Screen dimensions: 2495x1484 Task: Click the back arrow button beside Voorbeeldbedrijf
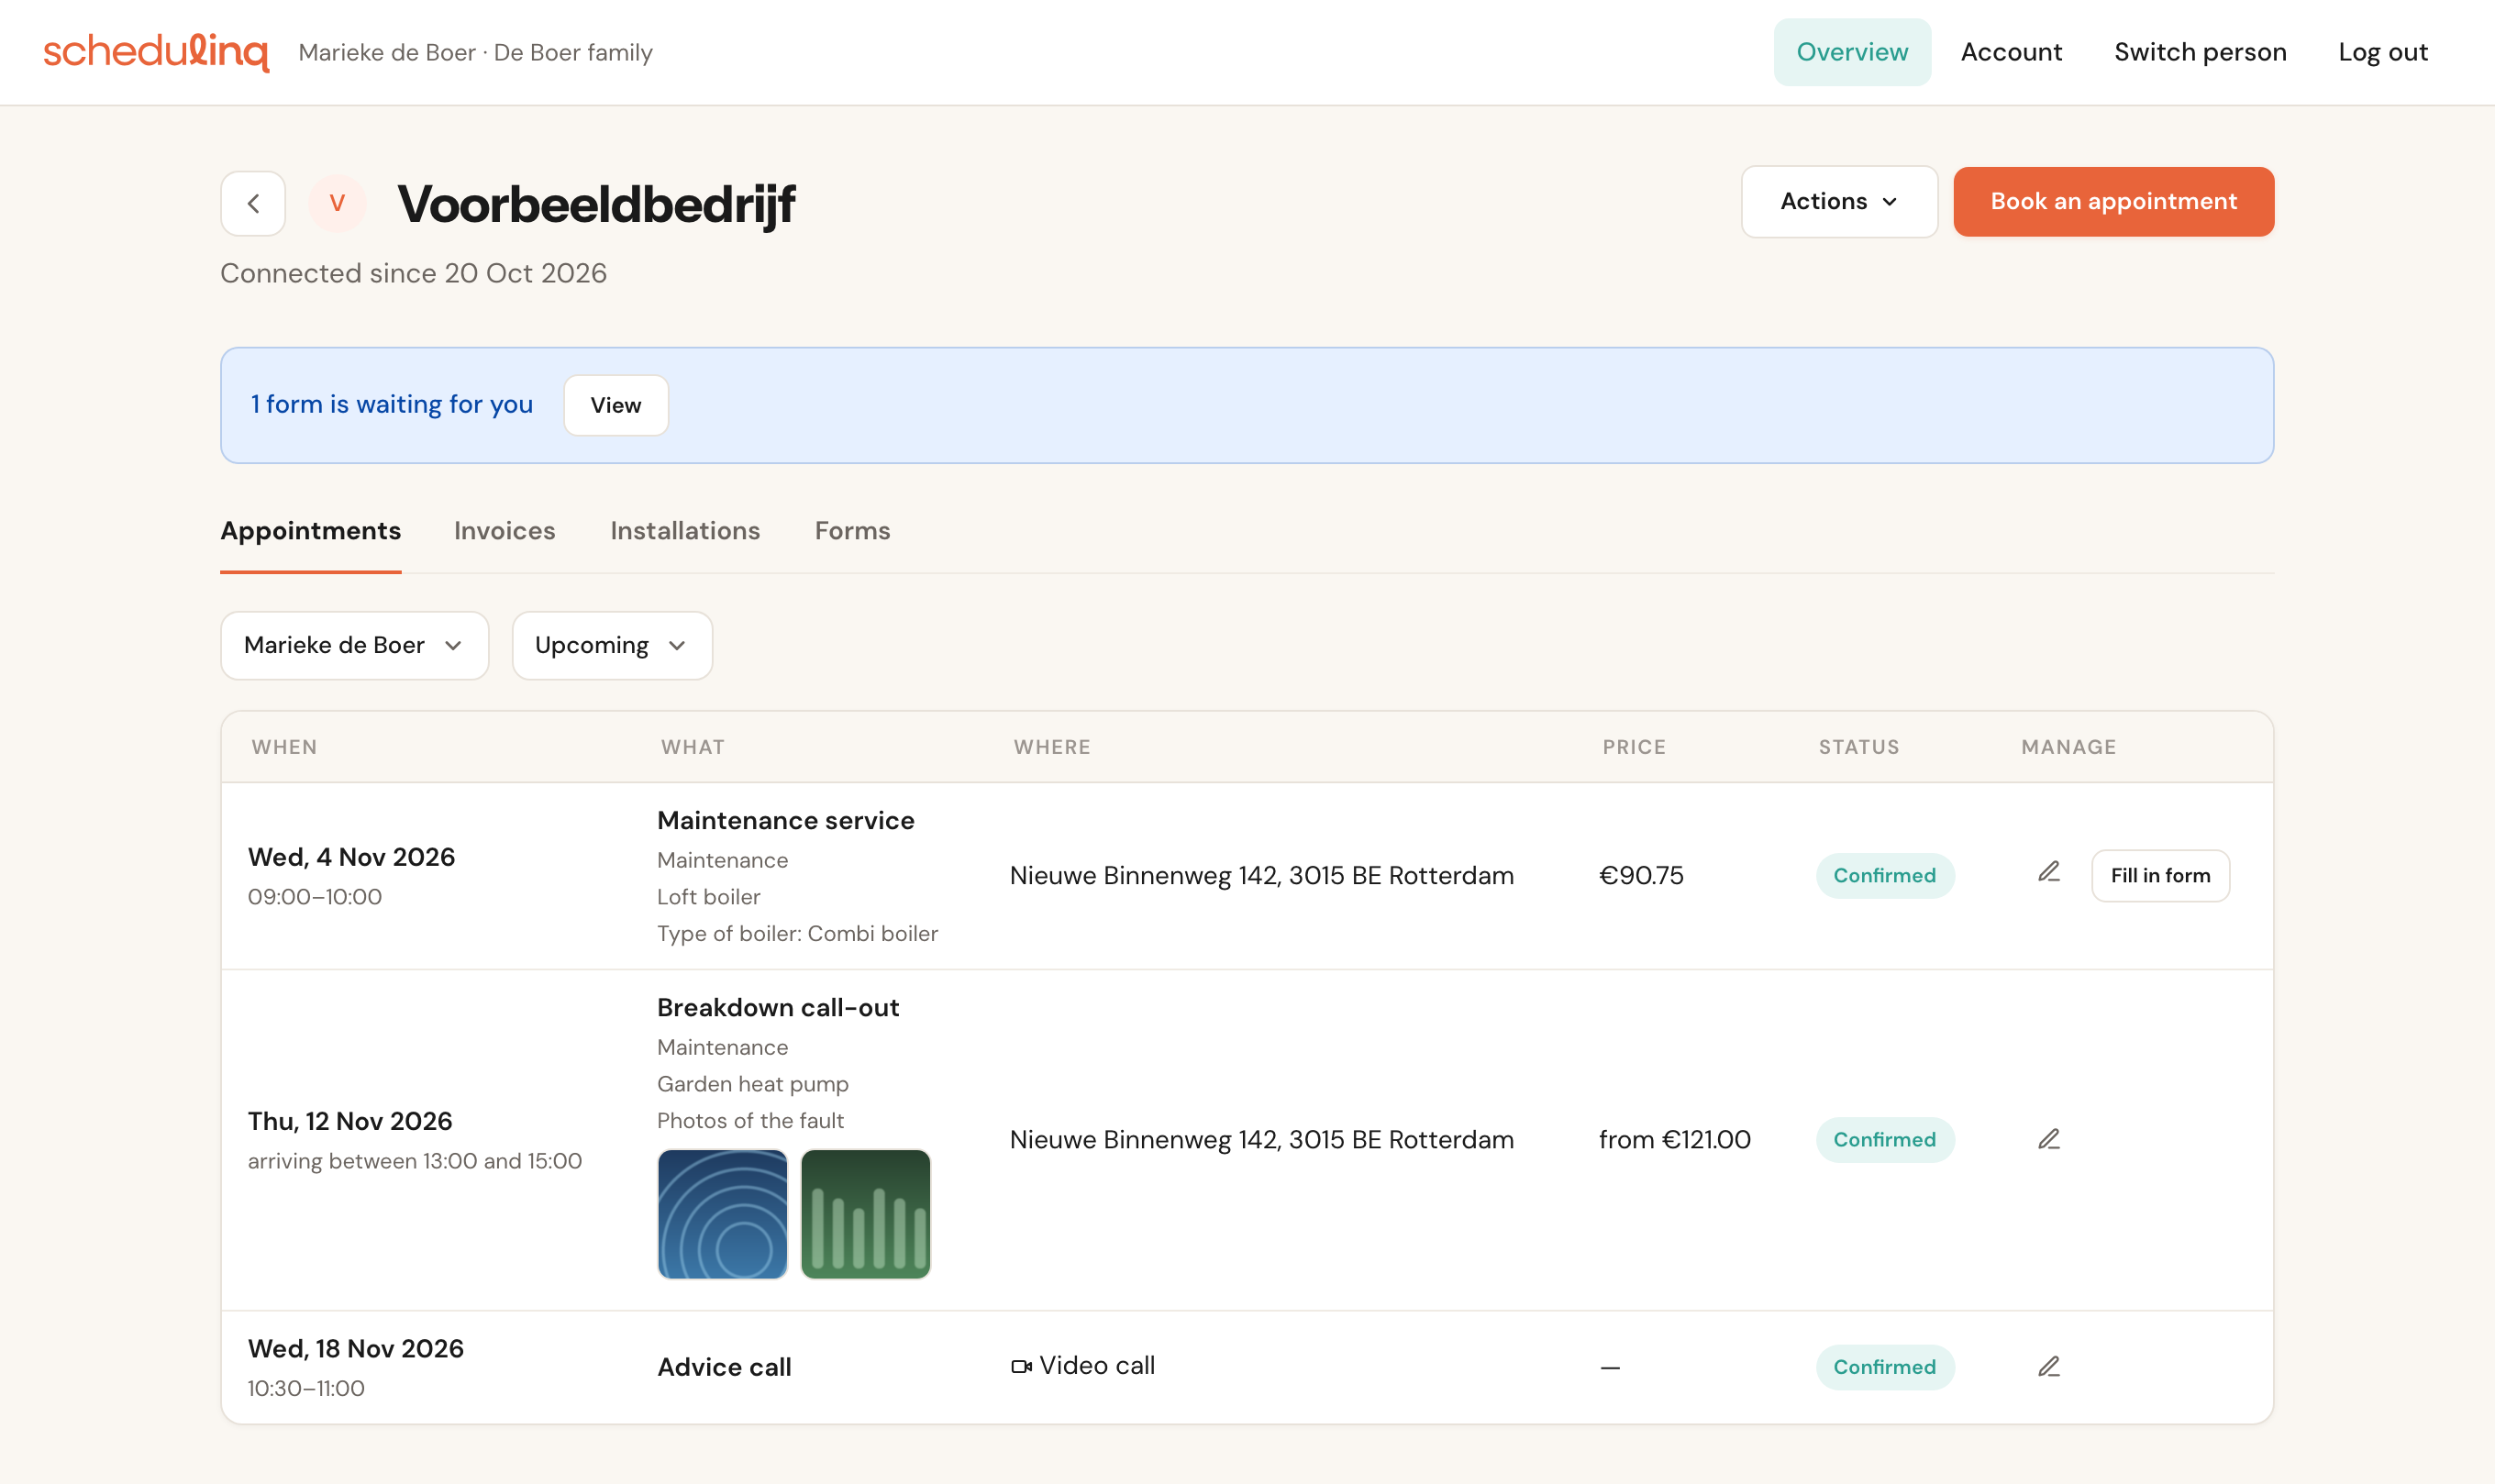click(x=253, y=203)
